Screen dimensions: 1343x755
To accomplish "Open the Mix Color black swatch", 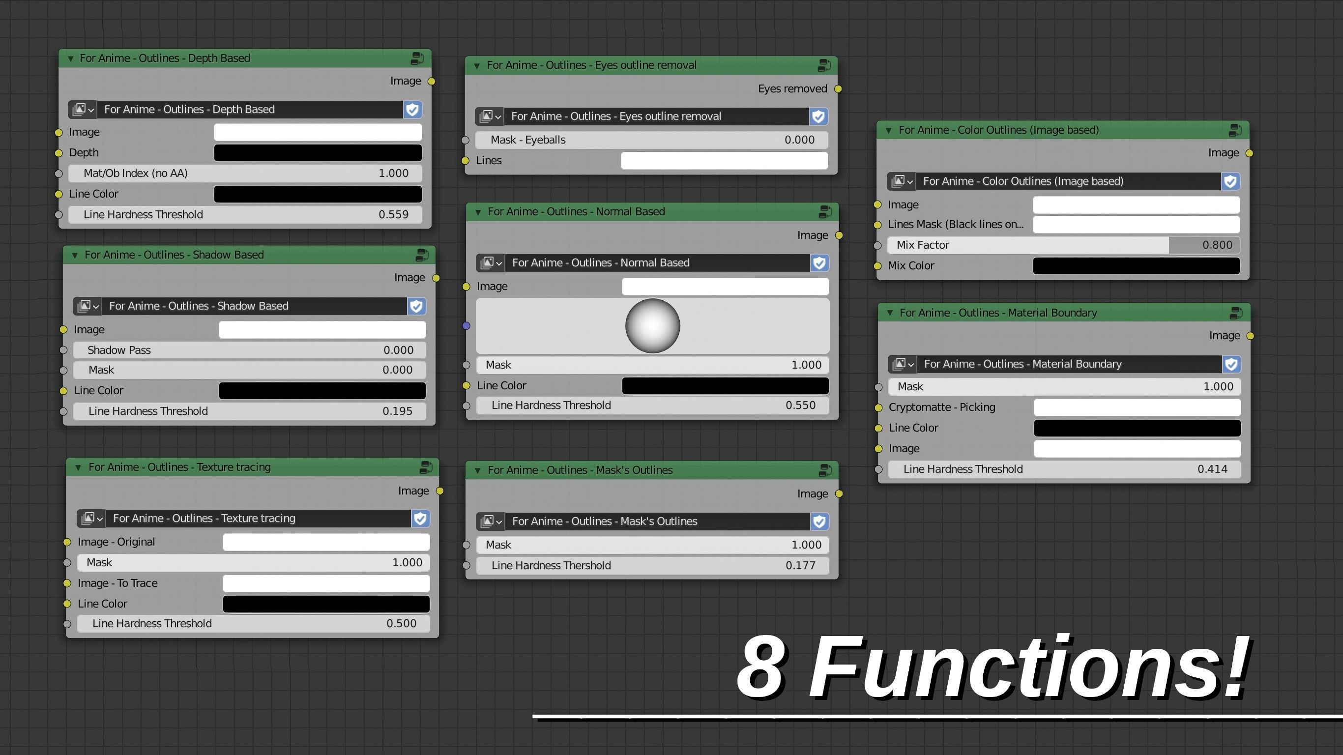I will point(1137,266).
